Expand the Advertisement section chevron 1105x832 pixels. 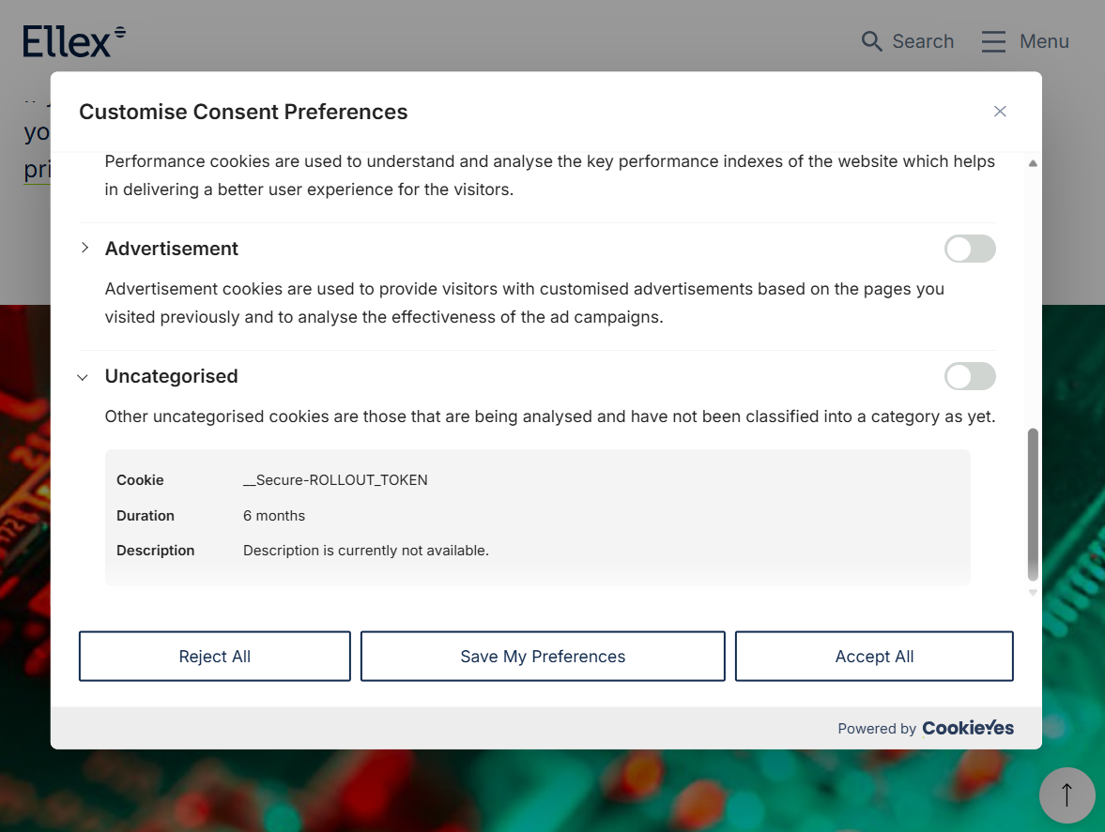click(x=84, y=248)
